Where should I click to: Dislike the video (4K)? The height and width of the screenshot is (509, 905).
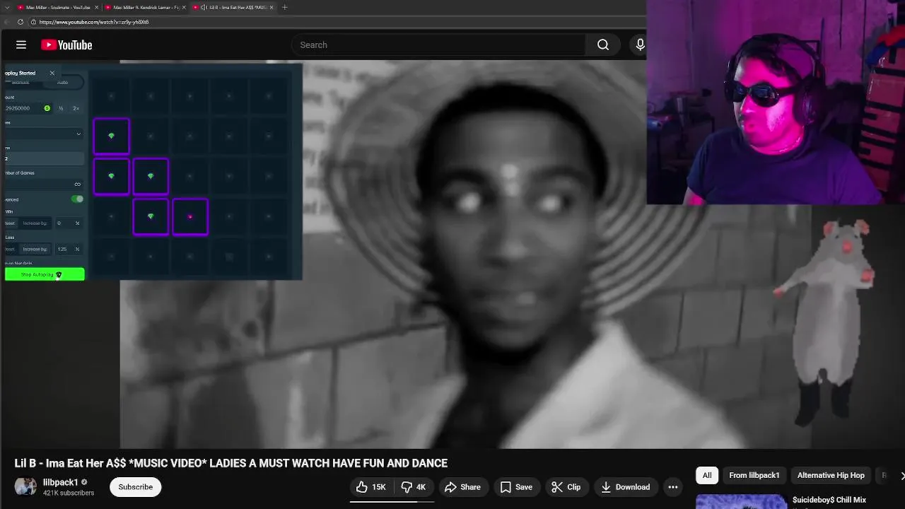(x=414, y=487)
